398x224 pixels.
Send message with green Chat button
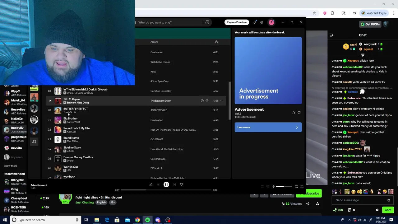(388, 210)
